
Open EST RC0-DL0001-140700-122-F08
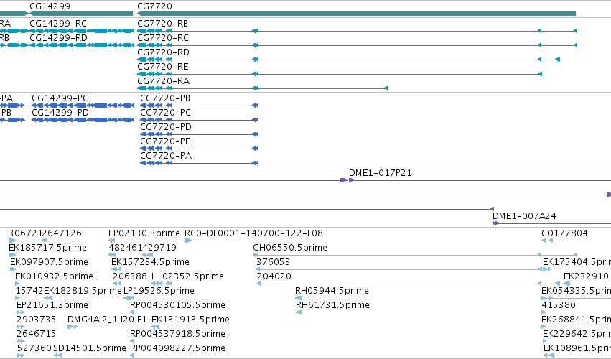coord(253,233)
